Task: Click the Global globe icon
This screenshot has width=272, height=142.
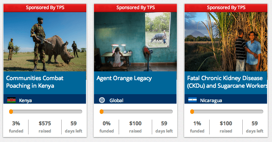Action: [x=102, y=100]
